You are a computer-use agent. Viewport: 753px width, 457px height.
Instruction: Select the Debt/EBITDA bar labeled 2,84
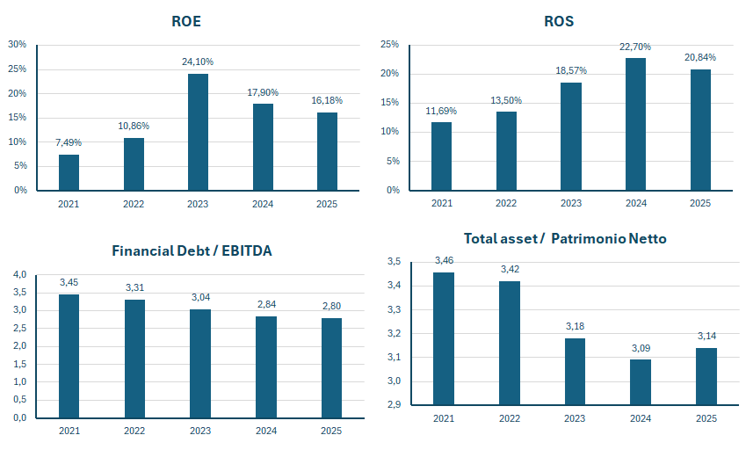click(266, 367)
